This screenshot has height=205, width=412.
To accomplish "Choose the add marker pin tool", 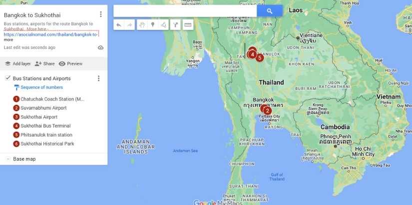I will click(153, 25).
